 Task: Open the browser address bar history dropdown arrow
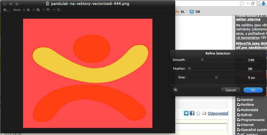[x=247, y=3]
